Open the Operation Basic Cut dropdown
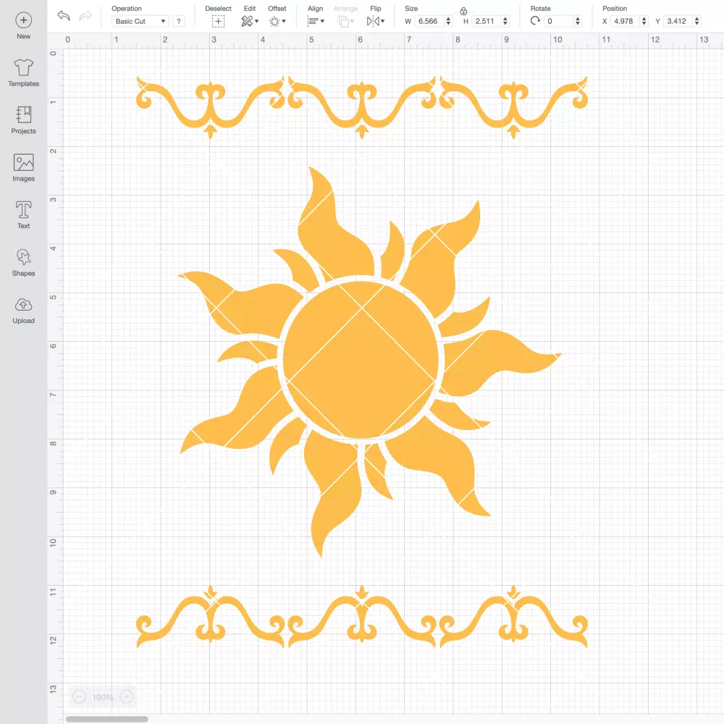 click(140, 21)
